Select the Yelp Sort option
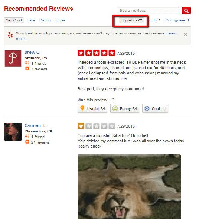199x219 pixels. (x=14, y=20)
